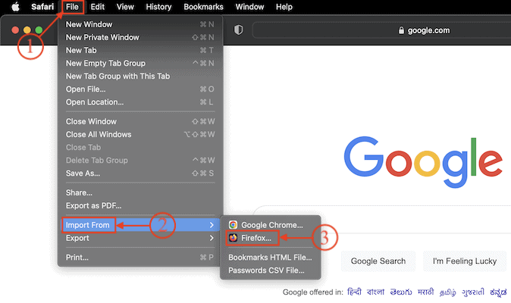Choose New Tab Group with This Tab
The image size is (511, 303).
click(140, 77)
